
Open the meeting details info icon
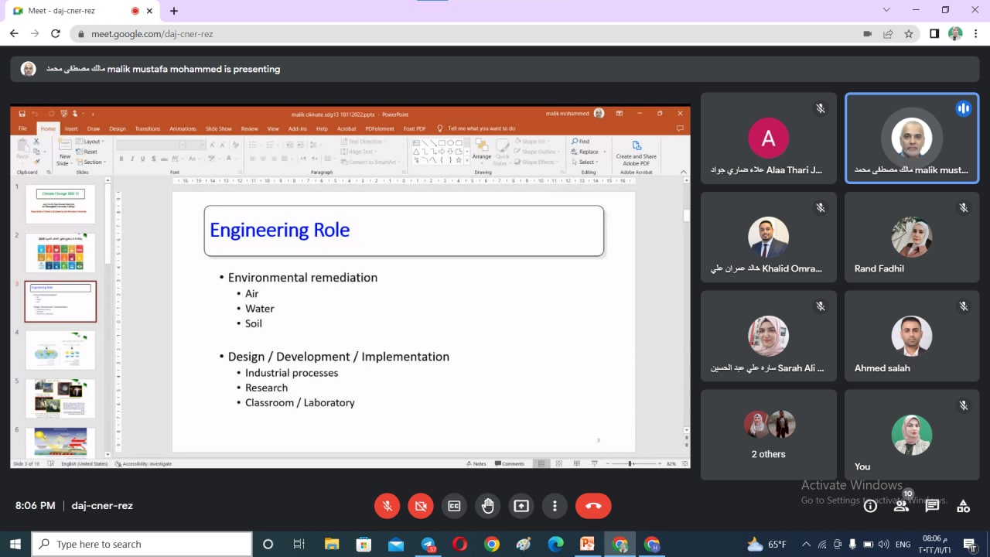[x=870, y=506]
